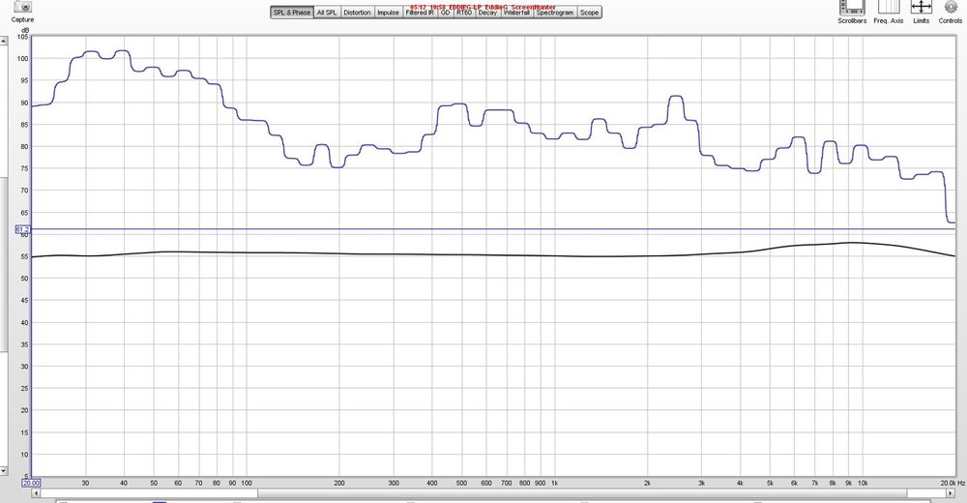Viewport: 967px width, 503px height.
Task: View the Decay graph tab
Action: [x=487, y=13]
